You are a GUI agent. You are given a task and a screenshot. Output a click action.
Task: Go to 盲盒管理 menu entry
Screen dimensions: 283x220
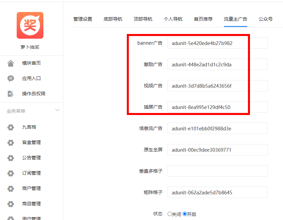click(x=32, y=142)
